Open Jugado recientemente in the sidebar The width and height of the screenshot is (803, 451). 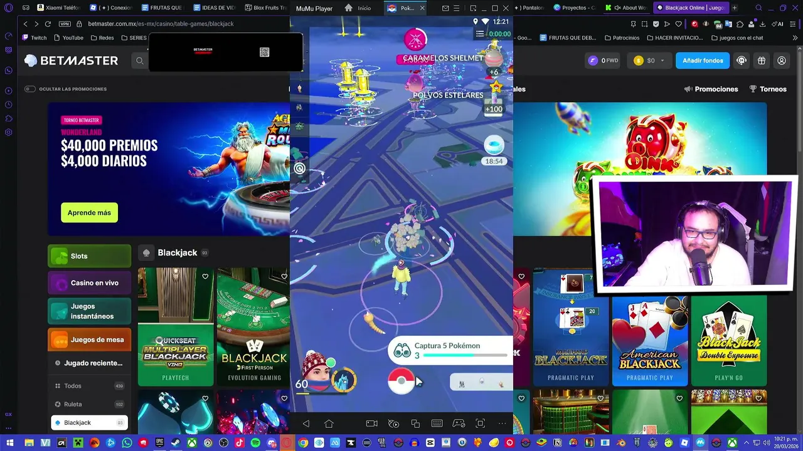coord(89,363)
